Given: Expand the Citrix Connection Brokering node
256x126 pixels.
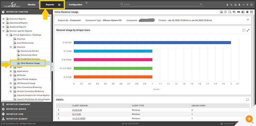Looking at the screenshot, I should pyautogui.click(x=11, y=87).
